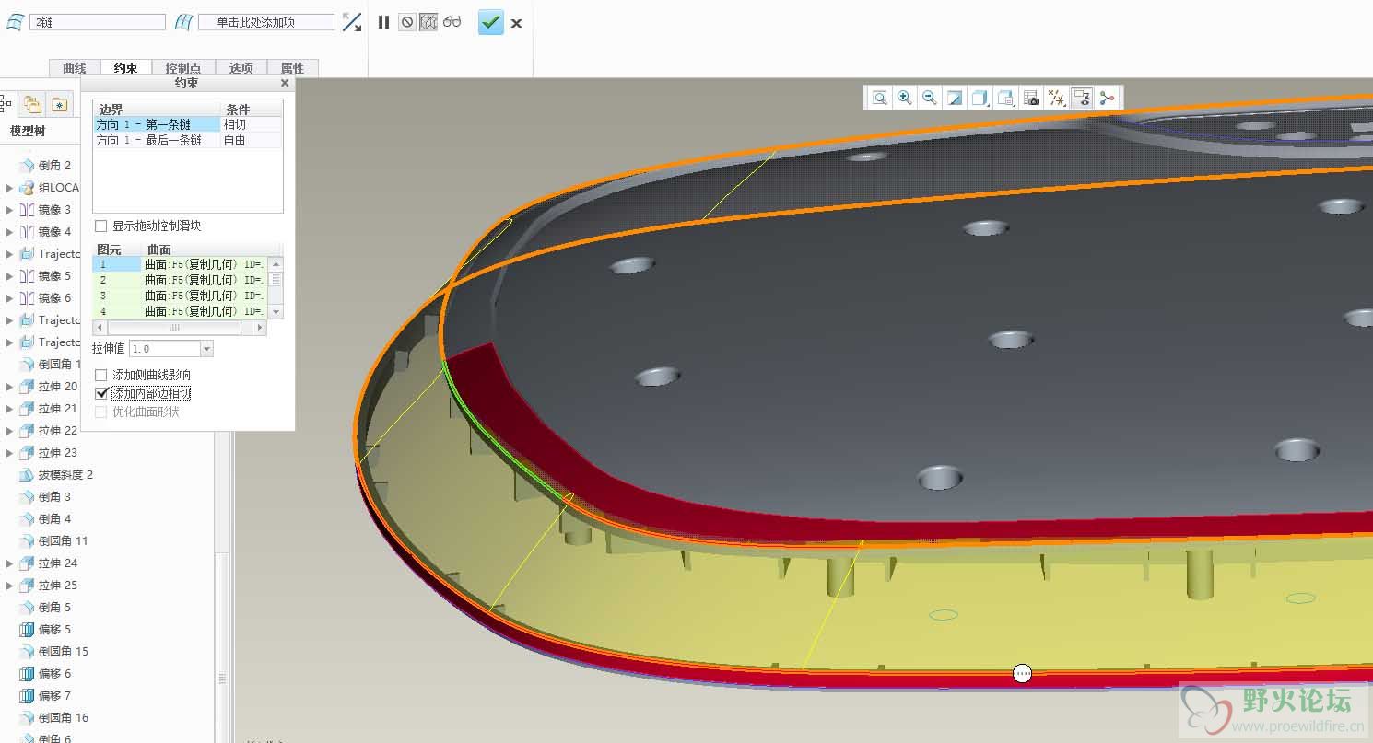Expand the 拉伸 20 tree node
1373x743 pixels.
(9, 387)
